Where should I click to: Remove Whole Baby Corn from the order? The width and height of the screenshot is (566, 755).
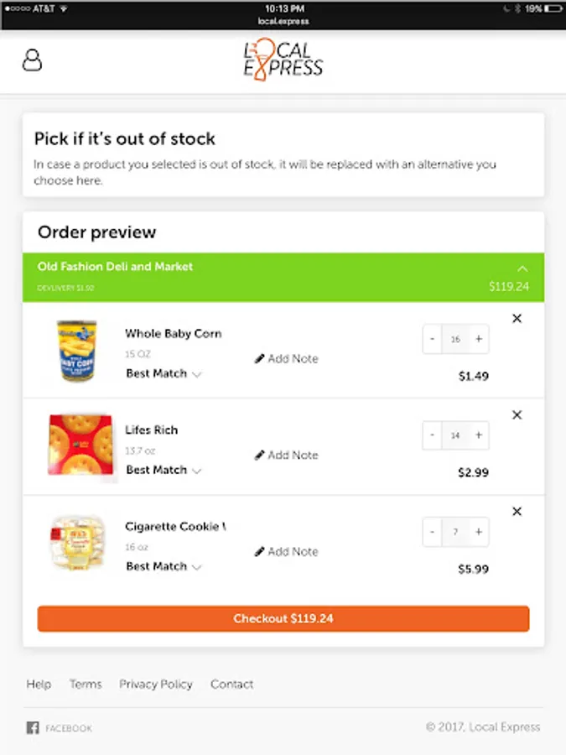coord(517,319)
